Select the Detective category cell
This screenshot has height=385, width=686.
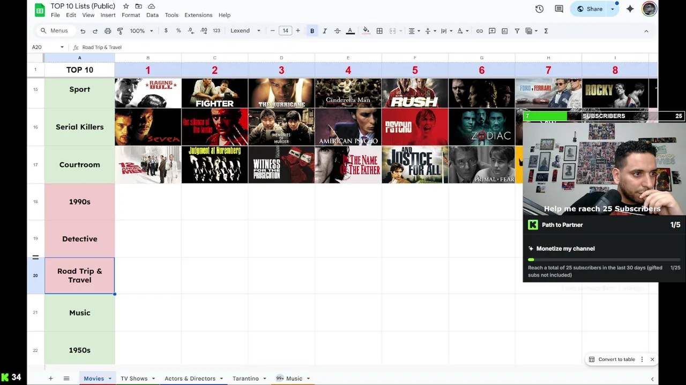[x=79, y=239]
